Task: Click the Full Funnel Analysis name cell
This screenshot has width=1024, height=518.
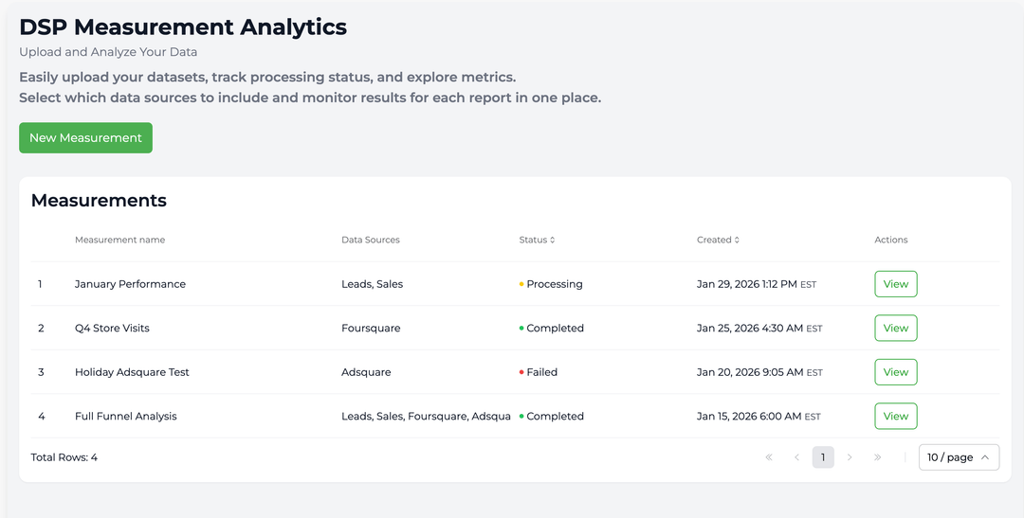Action: 125,416
